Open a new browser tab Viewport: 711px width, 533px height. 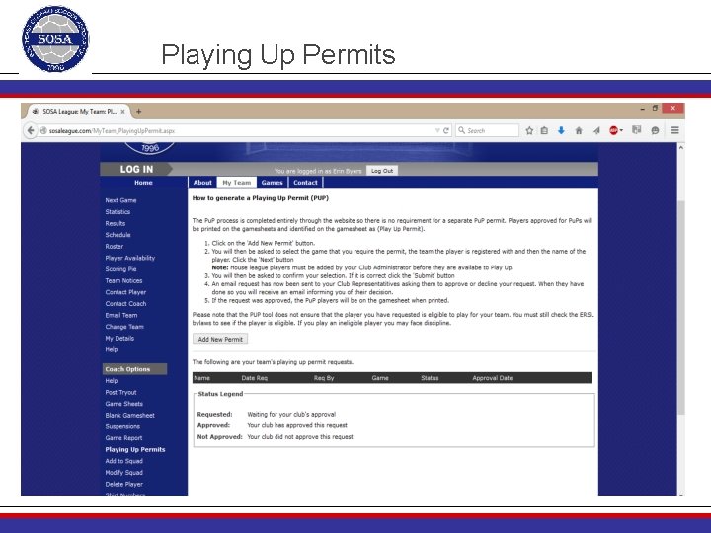(139, 111)
